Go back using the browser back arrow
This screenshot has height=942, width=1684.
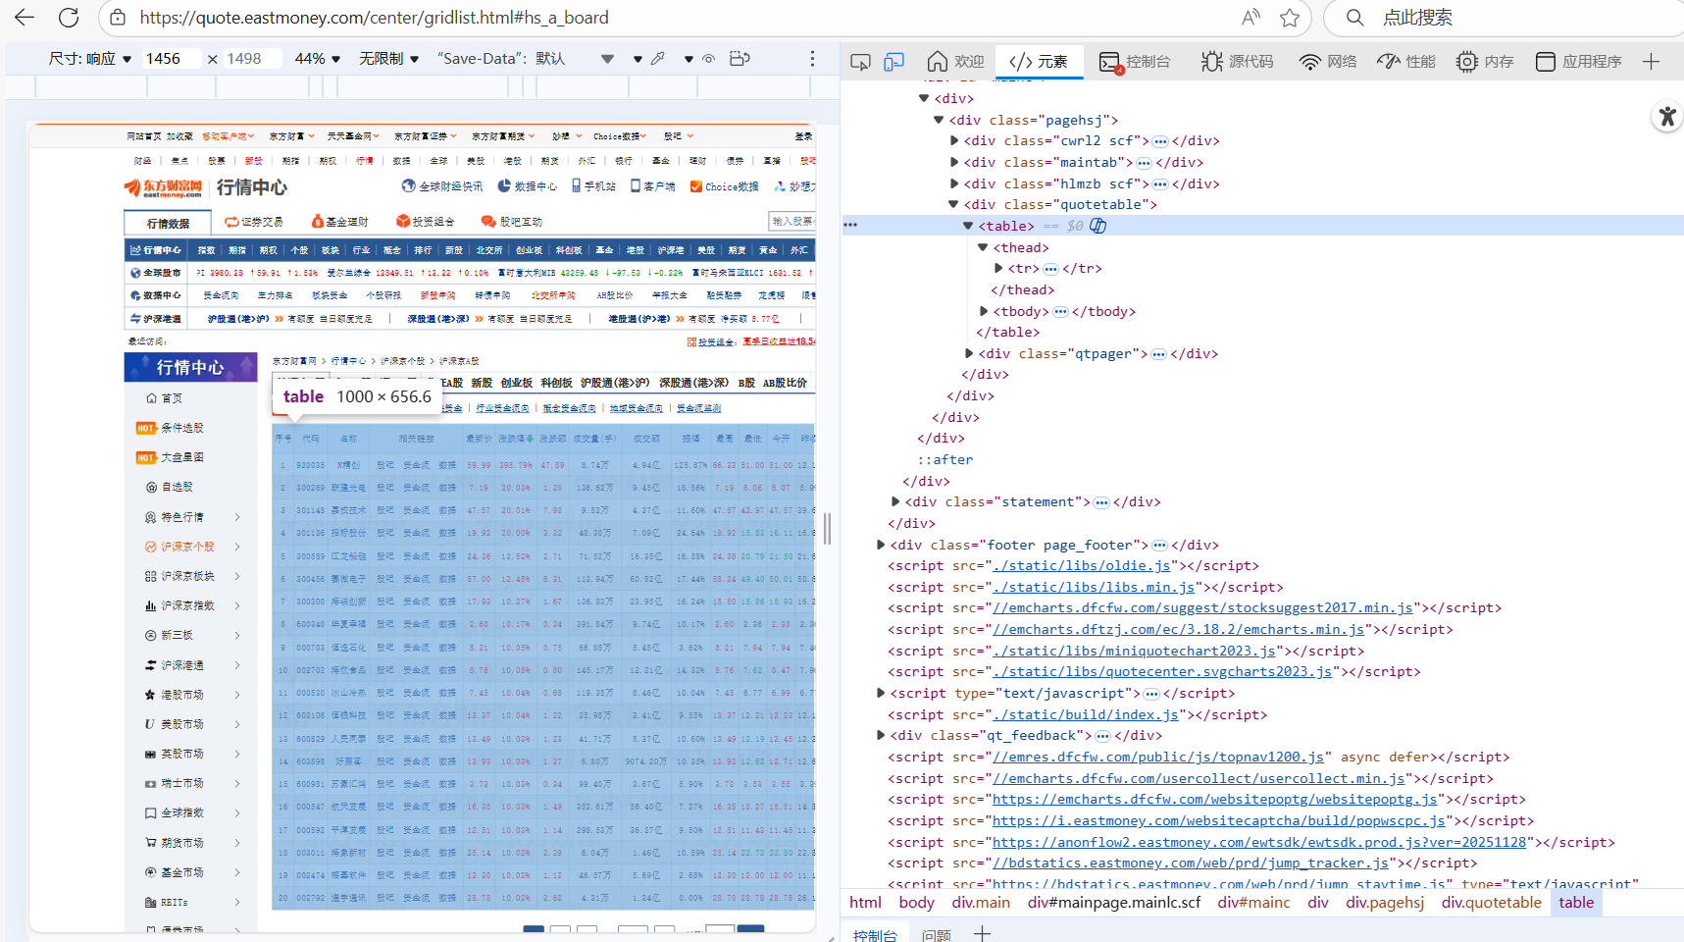[x=25, y=18]
